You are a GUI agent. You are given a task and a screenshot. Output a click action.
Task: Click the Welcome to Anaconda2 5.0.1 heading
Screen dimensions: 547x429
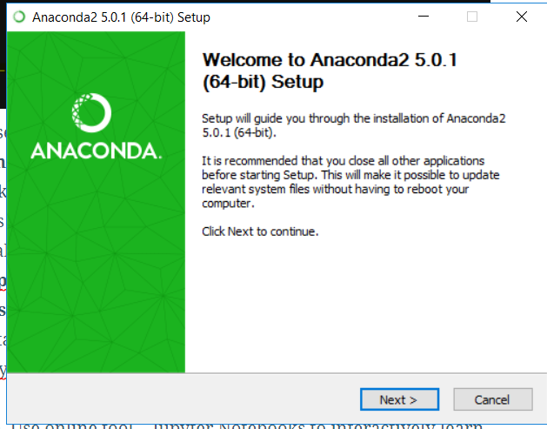[x=330, y=70]
